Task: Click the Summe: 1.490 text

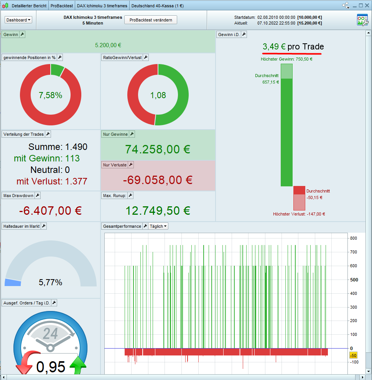Action: (x=58, y=147)
